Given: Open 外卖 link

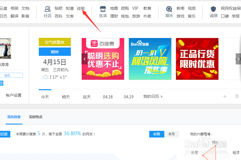Looking at the screenshot, I should click(147, 16).
